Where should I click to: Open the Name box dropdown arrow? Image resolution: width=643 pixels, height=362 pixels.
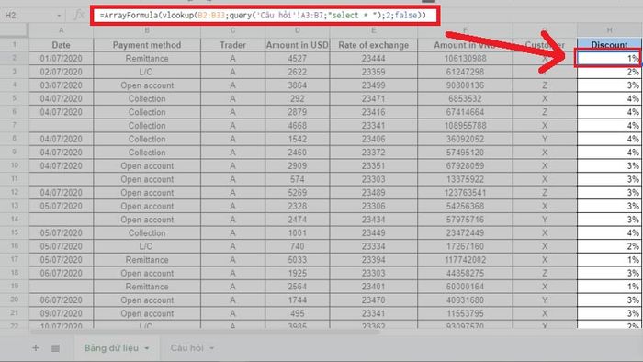coord(59,16)
